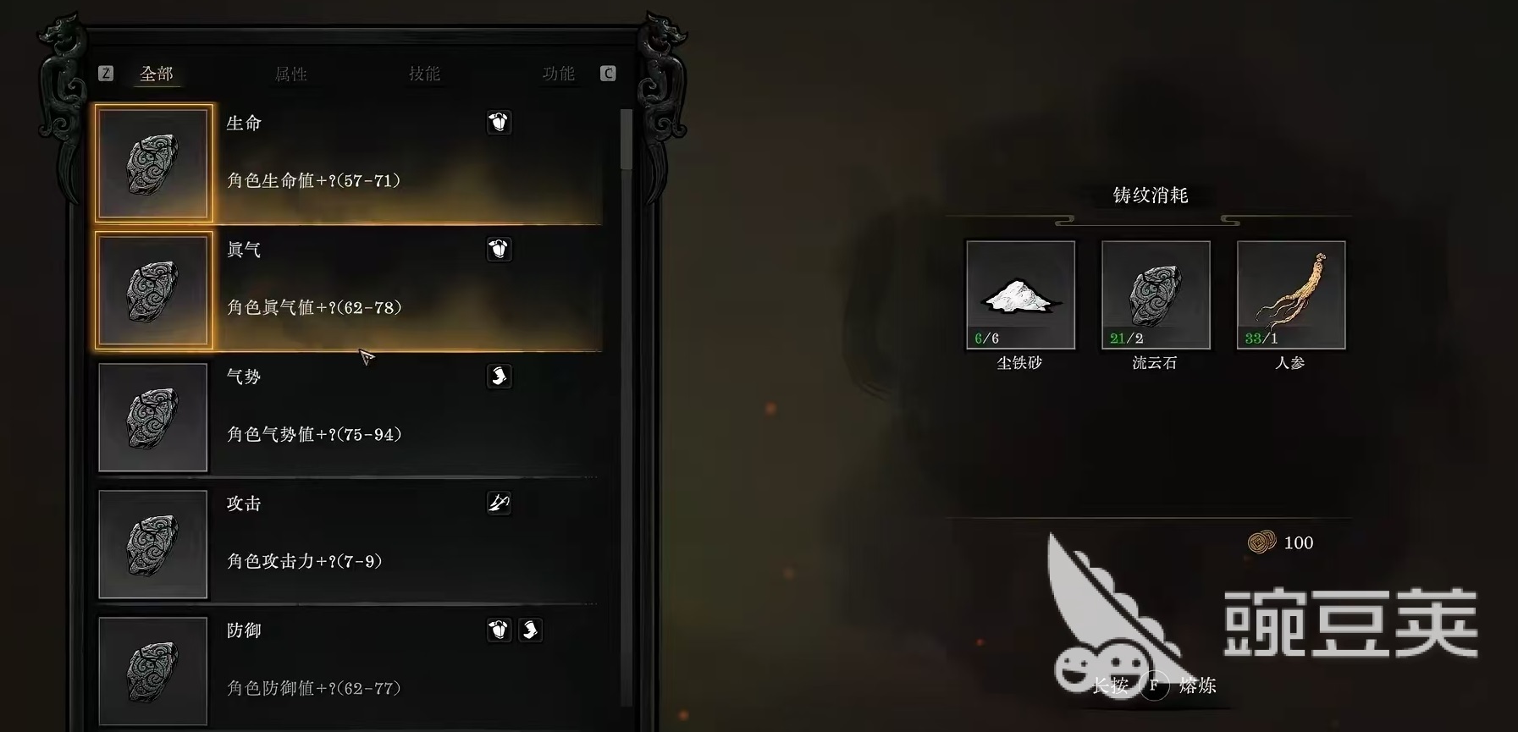
Task: Click the F key 熔炼 button
Action: point(1155,685)
